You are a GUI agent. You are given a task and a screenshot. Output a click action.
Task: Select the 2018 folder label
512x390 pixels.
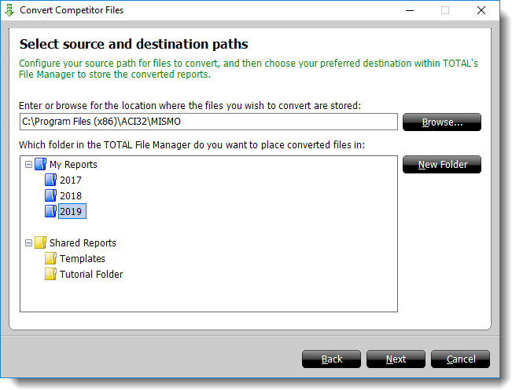pos(71,196)
